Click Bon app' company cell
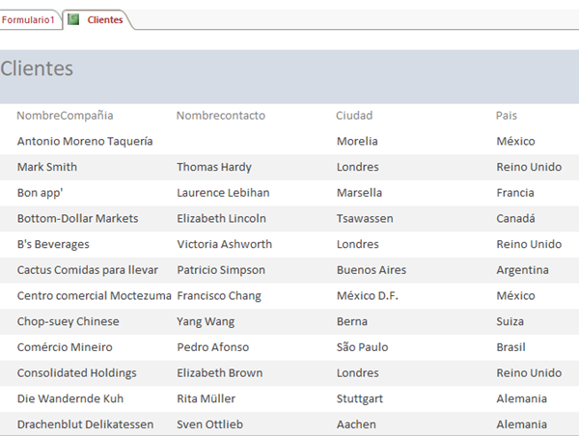Screen dimensions: 579x436 (40, 193)
